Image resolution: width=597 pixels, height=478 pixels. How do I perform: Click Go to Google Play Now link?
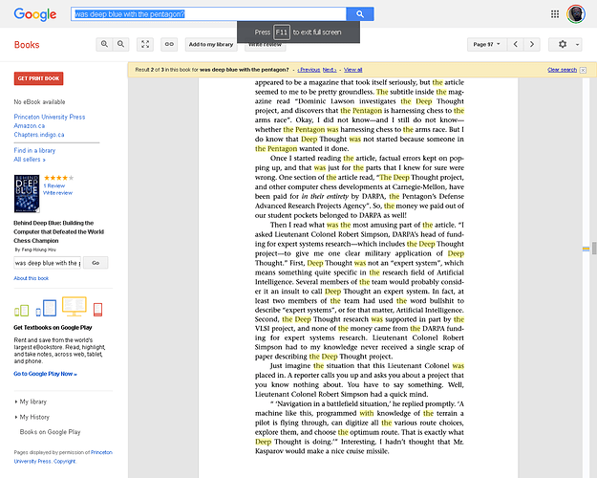[x=45, y=374]
